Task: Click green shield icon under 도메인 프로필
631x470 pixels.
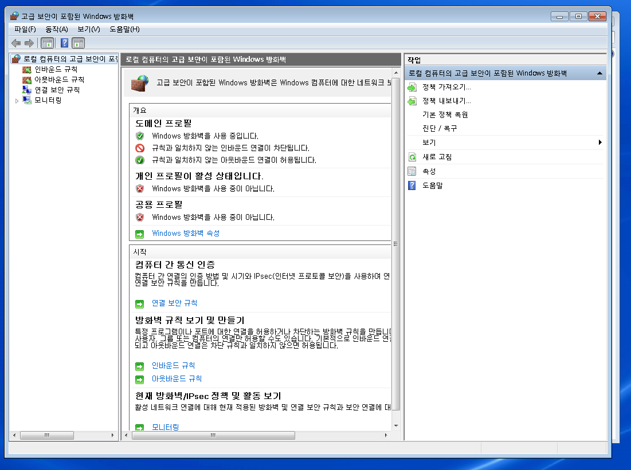Action: click(x=140, y=136)
